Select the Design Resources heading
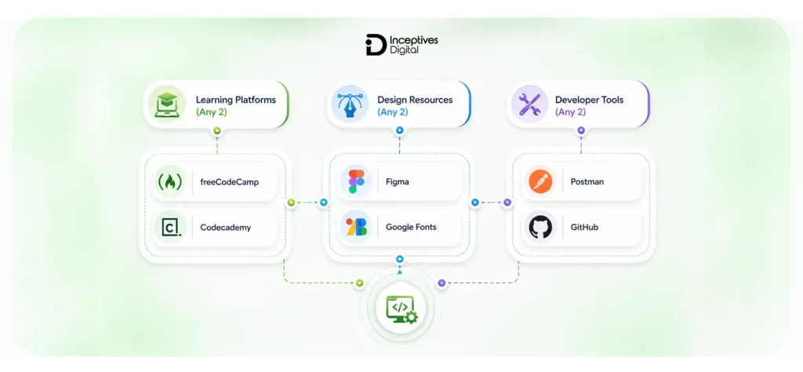The image size is (803, 372). tap(415, 100)
